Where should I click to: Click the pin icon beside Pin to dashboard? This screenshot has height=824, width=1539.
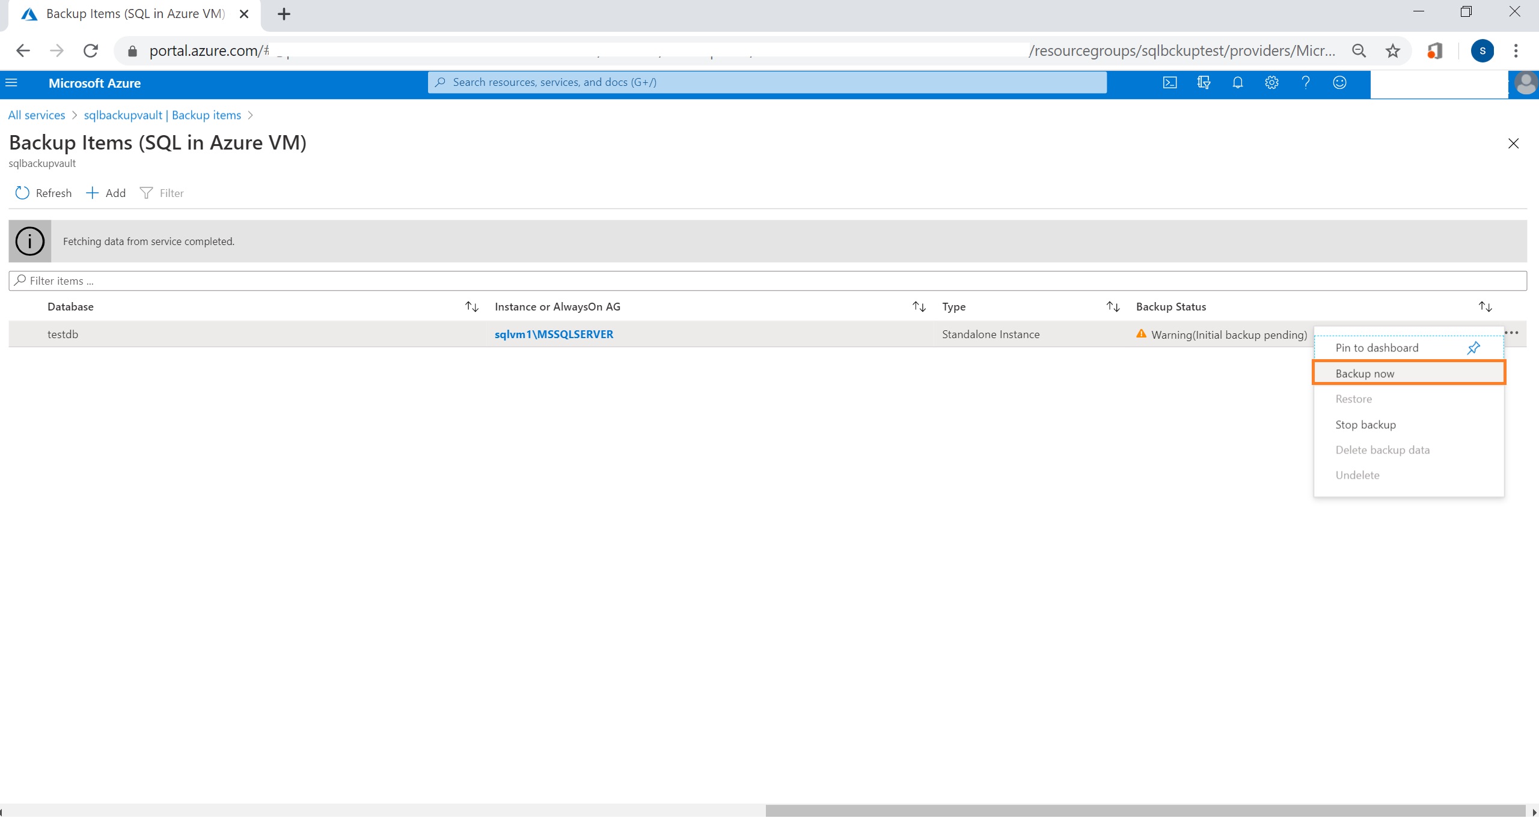[x=1473, y=348]
